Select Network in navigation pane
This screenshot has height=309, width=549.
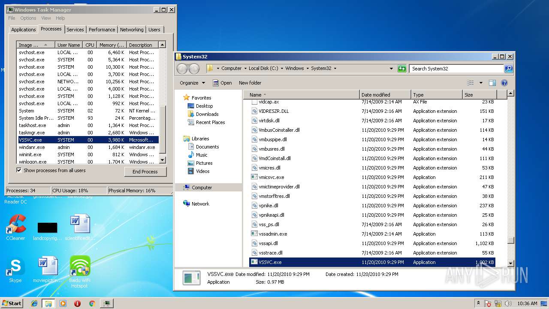click(200, 204)
